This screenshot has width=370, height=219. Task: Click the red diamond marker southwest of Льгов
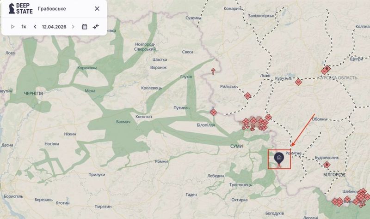coord(248,96)
